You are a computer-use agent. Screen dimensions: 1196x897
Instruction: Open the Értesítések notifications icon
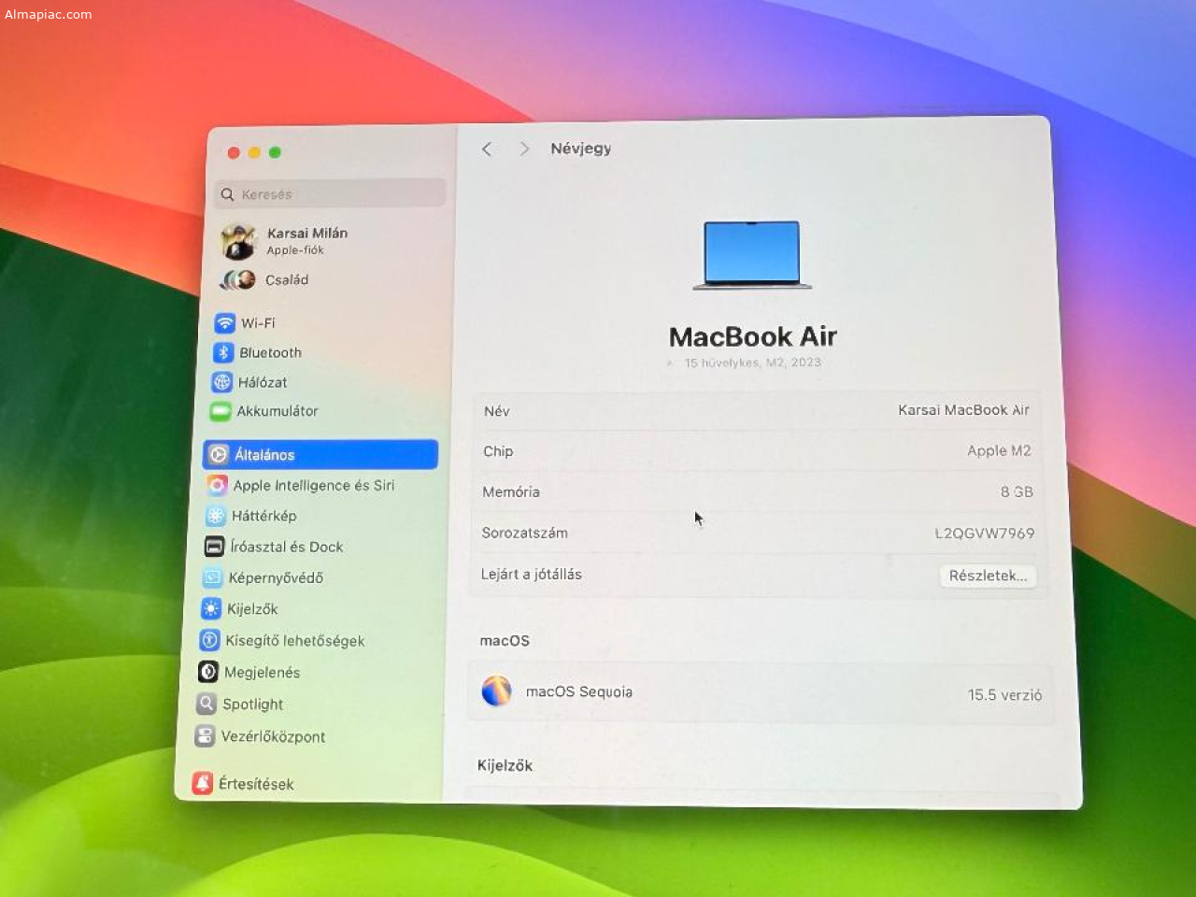[x=202, y=783]
